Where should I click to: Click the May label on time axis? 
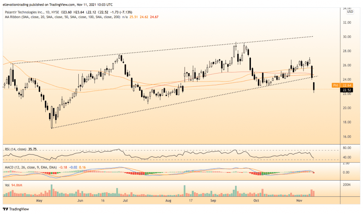tap(39, 201)
